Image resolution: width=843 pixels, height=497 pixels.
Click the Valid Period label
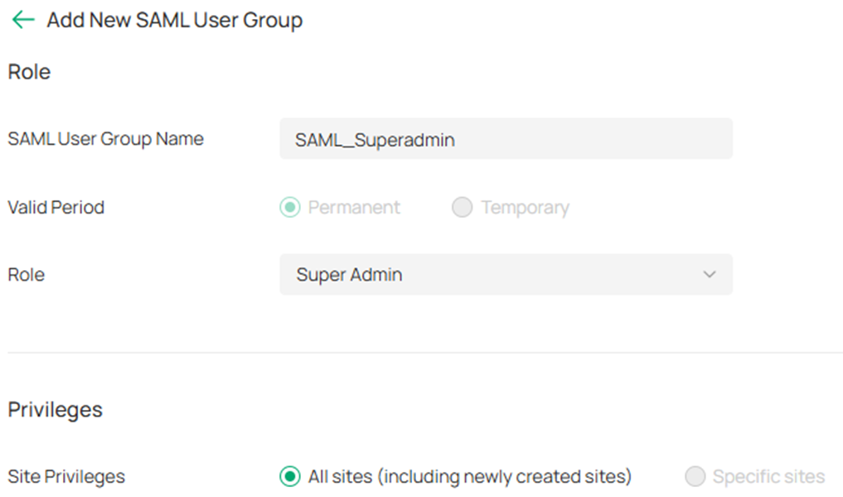[56, 207]
